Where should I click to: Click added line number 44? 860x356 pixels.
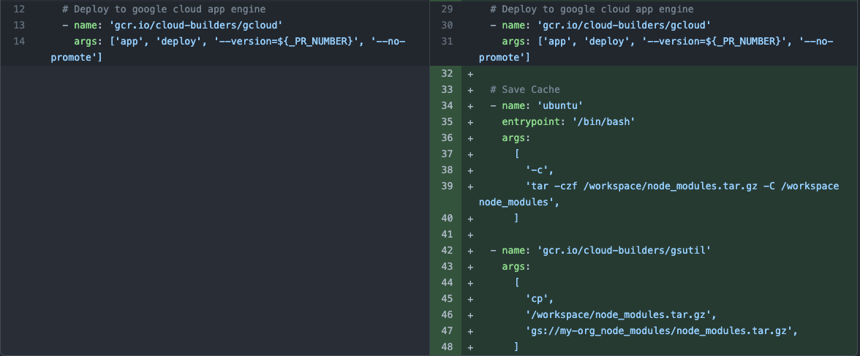(x=446, y=282)
